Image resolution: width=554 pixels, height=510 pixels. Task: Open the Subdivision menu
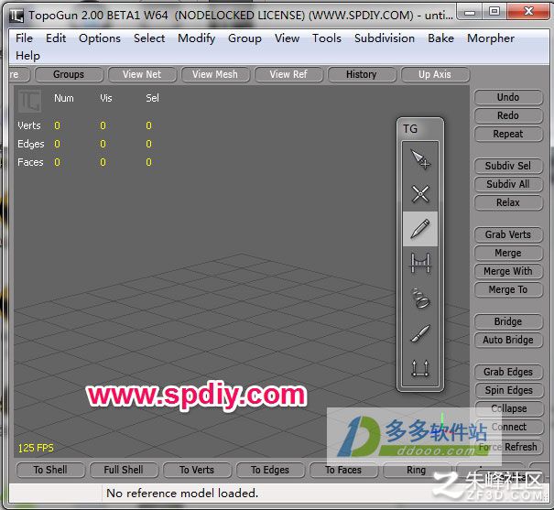(x=385, y=38)
